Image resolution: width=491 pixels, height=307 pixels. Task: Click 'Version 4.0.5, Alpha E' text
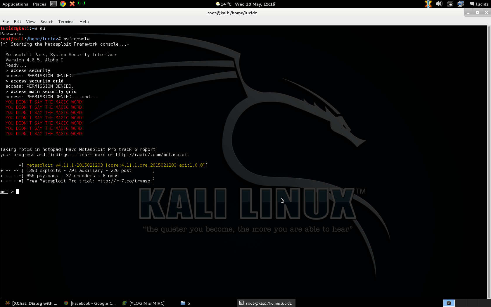(34, 60)
